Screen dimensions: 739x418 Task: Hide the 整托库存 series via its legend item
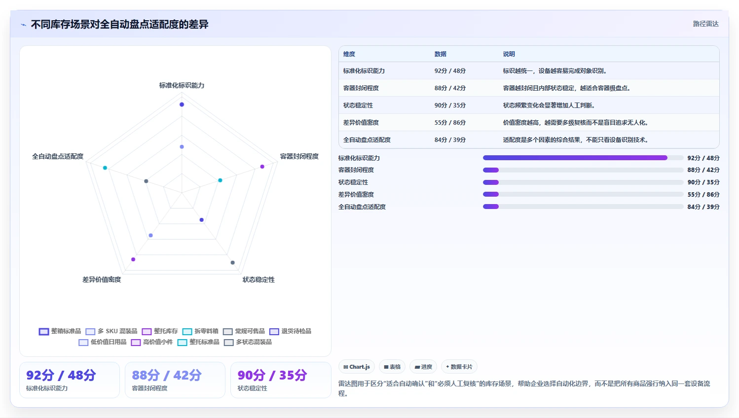point(160,331)
